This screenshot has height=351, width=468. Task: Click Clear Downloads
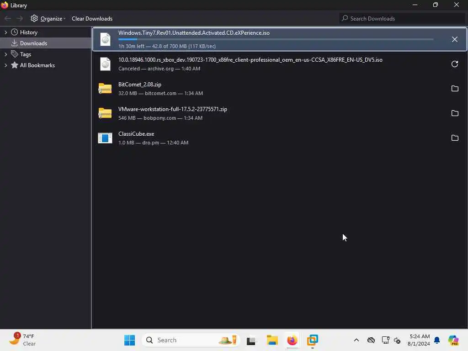click(92, 18)
